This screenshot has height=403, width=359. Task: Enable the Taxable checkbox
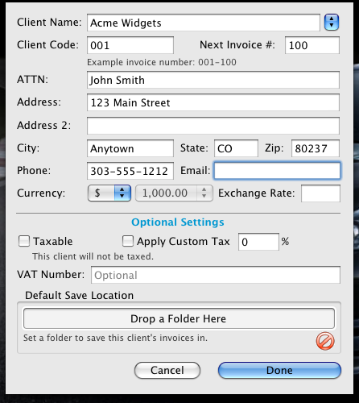(24, 241)
